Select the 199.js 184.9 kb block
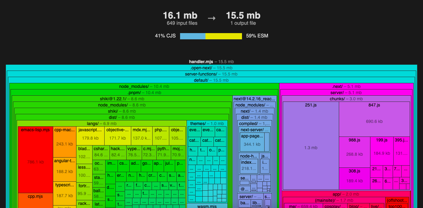The height and width of the screenshot is (208, 423). pos(382,151)
